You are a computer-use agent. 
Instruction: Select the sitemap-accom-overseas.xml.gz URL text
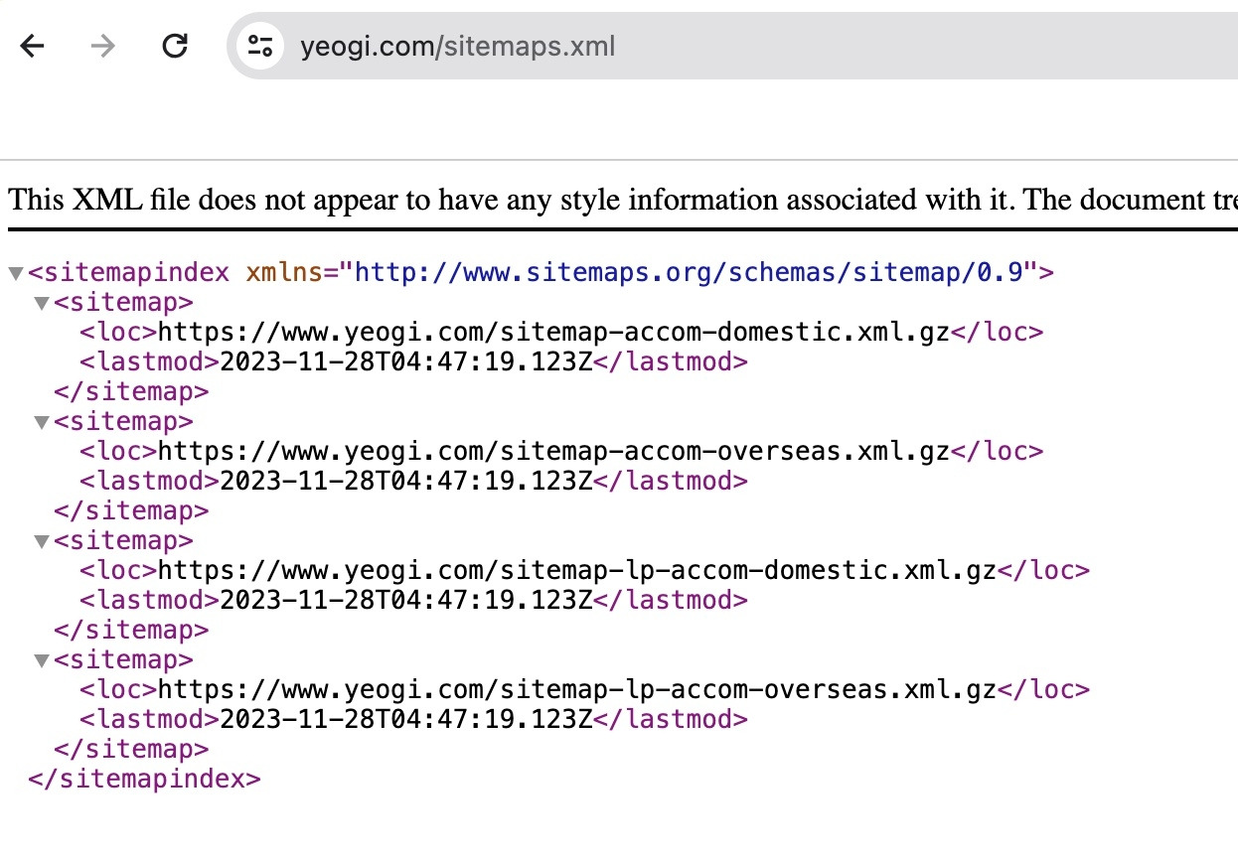click(549, 451)
